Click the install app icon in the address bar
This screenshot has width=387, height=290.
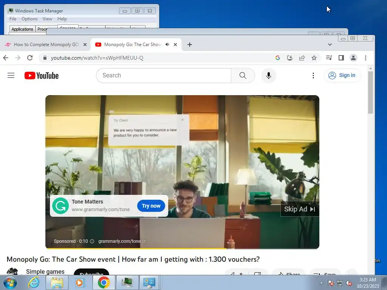(x=290, y=58)
